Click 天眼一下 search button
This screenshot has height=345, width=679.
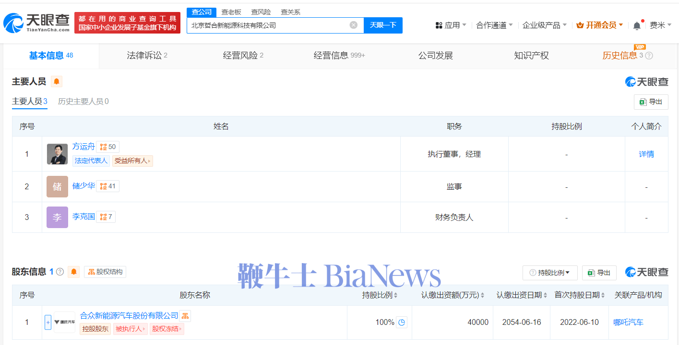[x=383, y=25]
